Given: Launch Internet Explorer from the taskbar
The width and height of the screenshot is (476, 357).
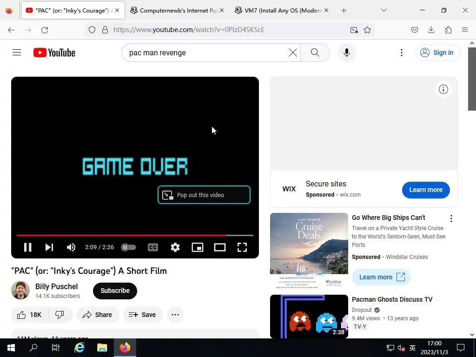Looking at the screenshot, I should tap(79, 348).
